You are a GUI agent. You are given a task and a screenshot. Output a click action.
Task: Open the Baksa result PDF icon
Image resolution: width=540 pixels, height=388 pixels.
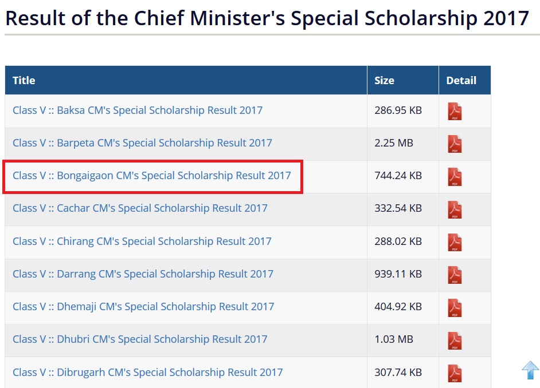[455, 111]
